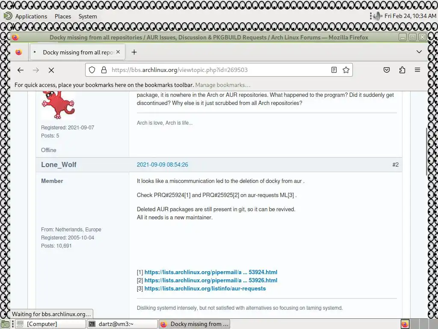Viewport: 438px width, 329px height.
Task: Open the Extensions puzzle icon
Action: (x=402, y=70)
